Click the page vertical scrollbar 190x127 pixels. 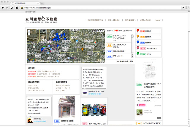[x=189, y=21]
